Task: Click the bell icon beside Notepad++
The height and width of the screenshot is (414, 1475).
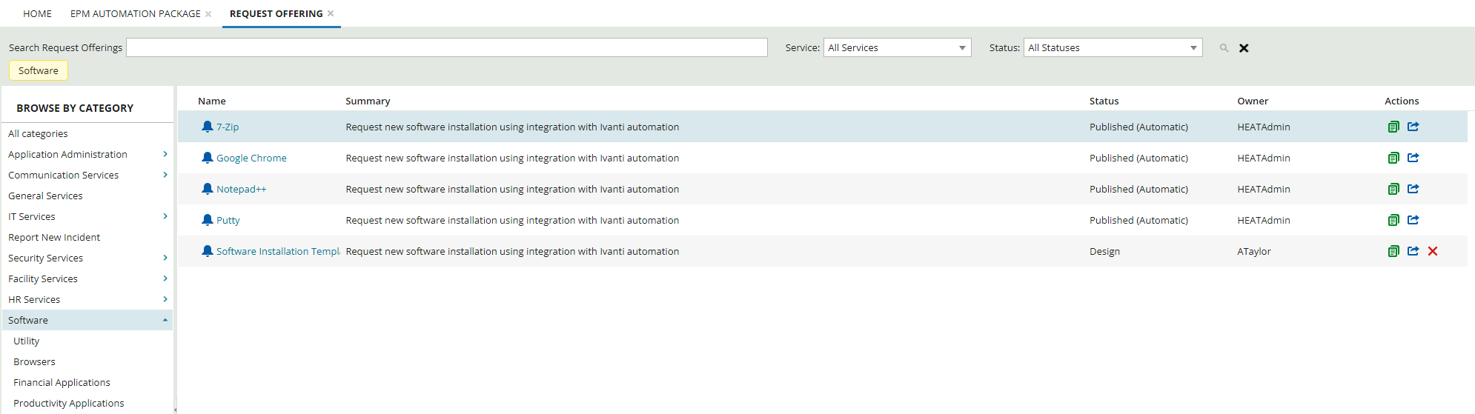Action: [x=208, y=189]
